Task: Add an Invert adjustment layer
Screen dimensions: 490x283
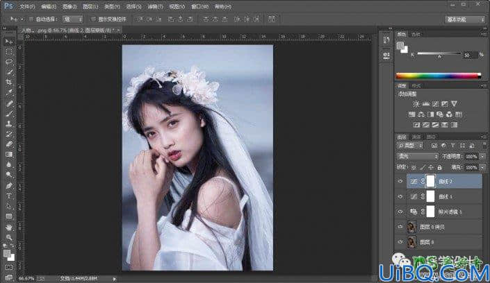Action: click(416, 125)
